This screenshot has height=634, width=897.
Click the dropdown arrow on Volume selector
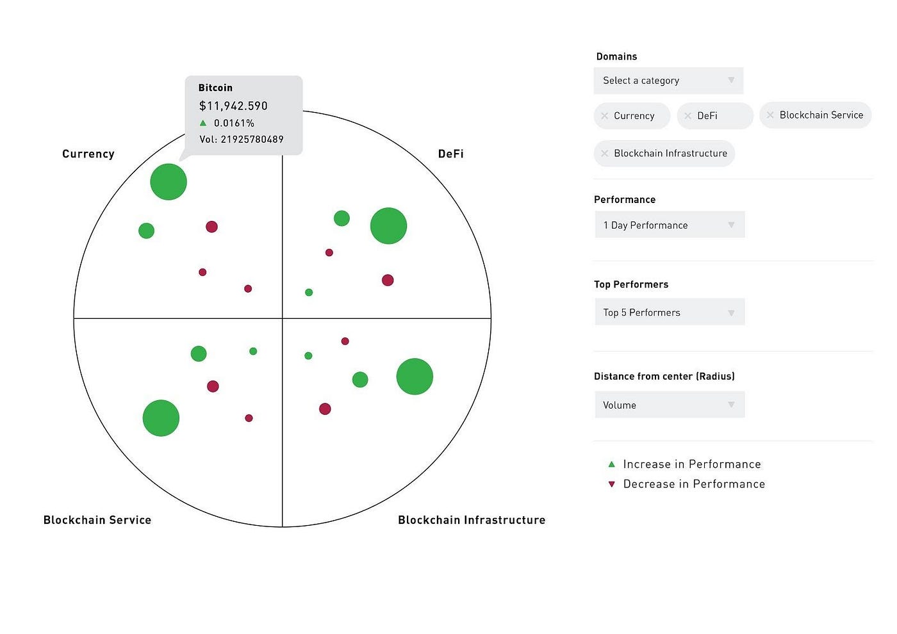click(x=731, y=405)
